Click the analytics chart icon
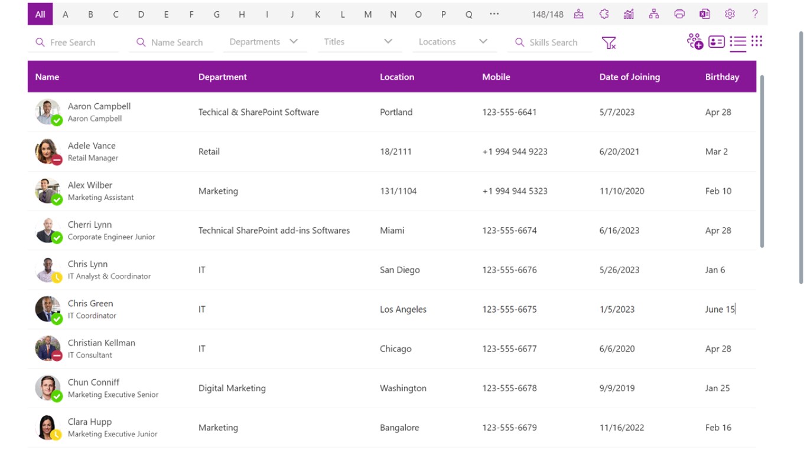This screenshot has width=807, height=453. click(629, 14)
